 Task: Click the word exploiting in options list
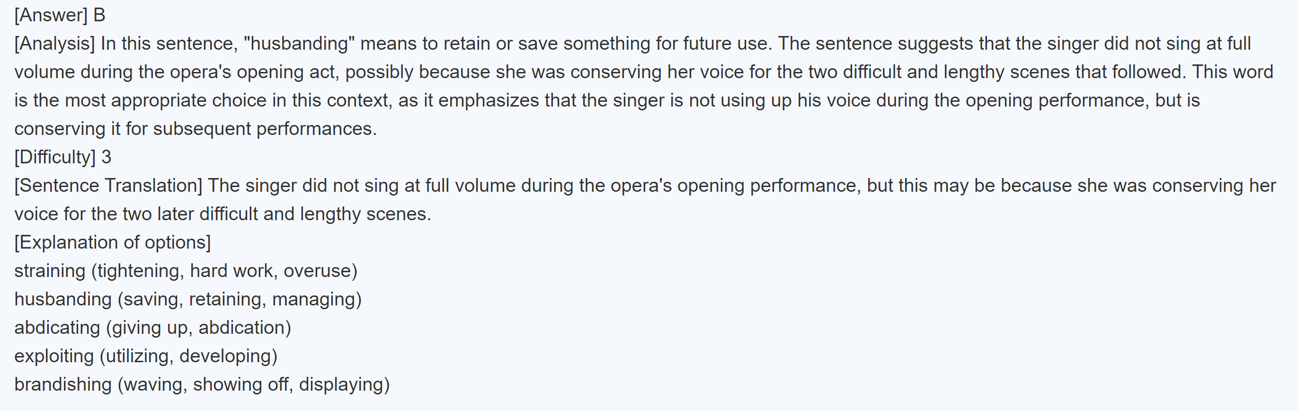(54, 356)
